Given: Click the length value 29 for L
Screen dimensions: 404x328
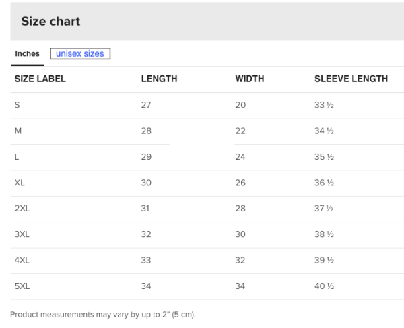Looking at the screenshot, I should (146, 157).
